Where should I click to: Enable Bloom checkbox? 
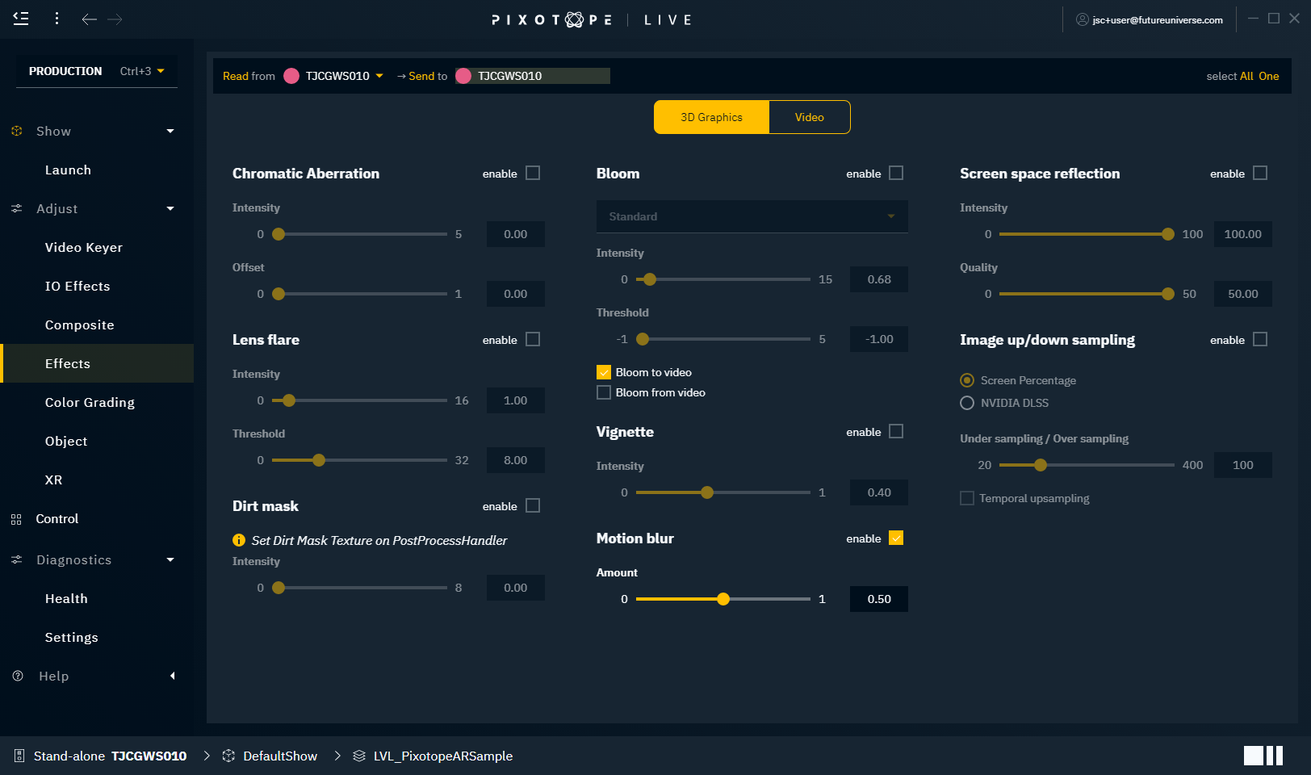pos(896,173)
